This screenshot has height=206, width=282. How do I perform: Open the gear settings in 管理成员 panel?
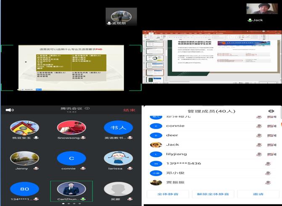pos(271,111)
